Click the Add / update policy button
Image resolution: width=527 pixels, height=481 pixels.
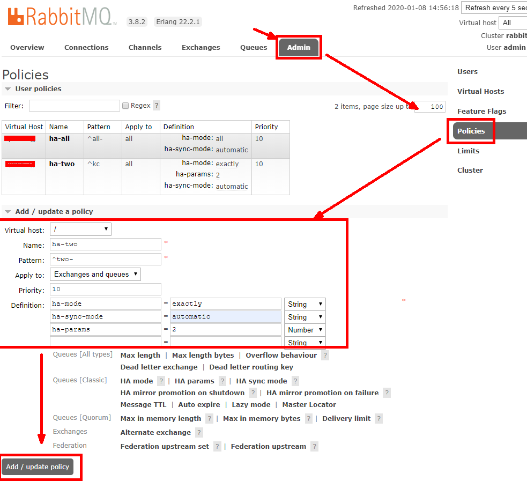coord(38,467)
